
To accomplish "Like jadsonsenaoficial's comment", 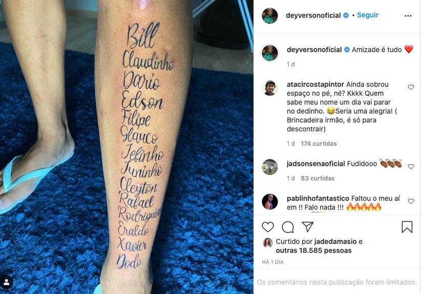I will pos(411,167).
